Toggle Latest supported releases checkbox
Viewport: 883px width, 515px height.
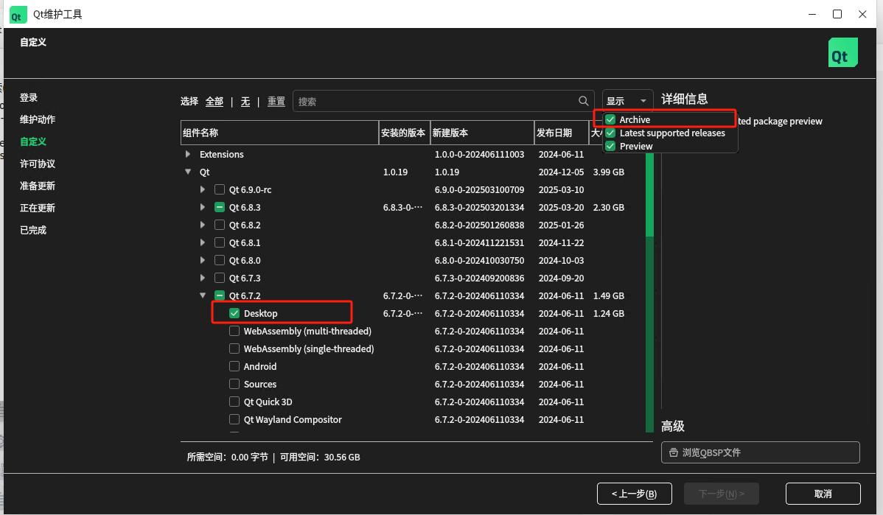point(610,133)
